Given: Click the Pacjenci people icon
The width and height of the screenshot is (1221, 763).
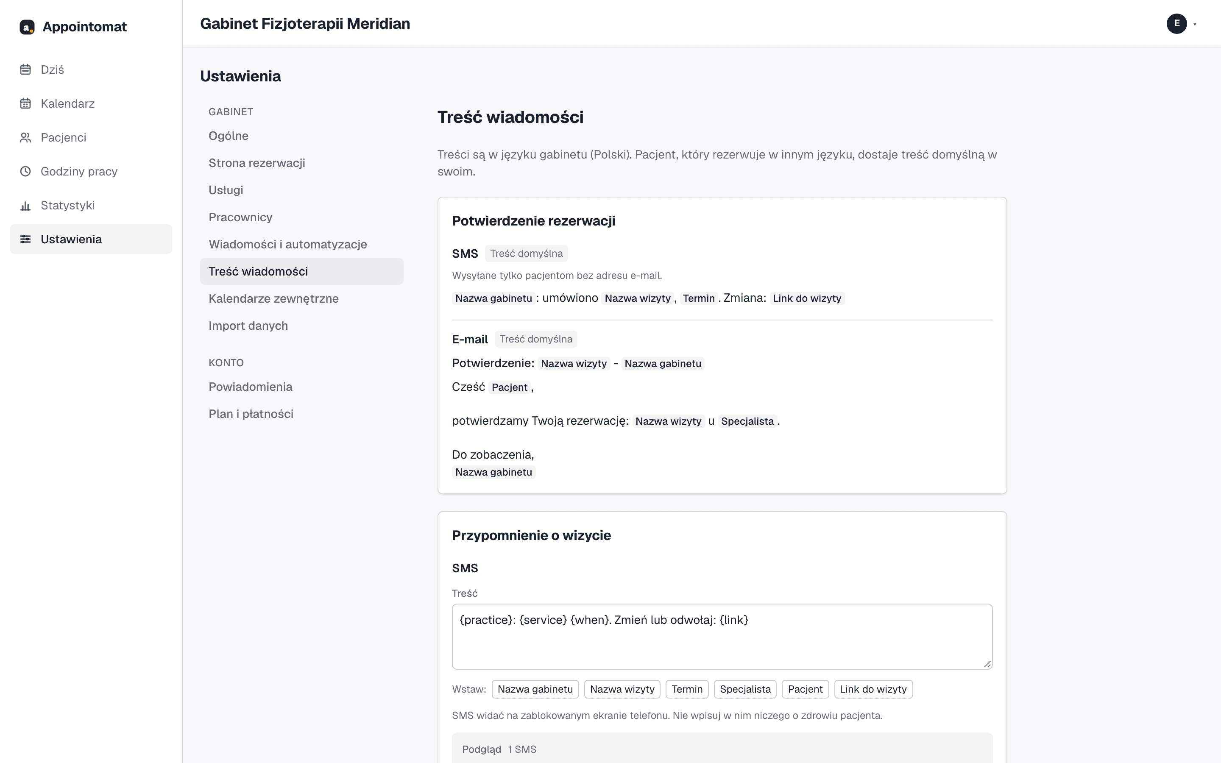Looking at the screenshot, I should 25,137.
